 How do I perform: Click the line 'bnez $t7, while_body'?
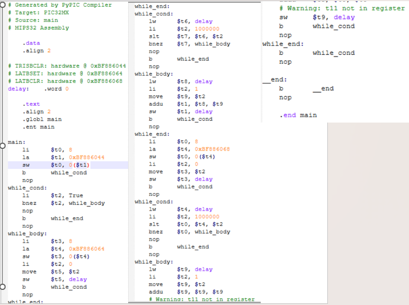click(x=189, y=44)
